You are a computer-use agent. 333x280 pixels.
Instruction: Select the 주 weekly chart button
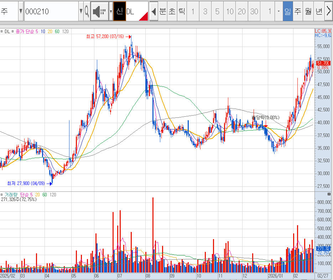point(298,11)
